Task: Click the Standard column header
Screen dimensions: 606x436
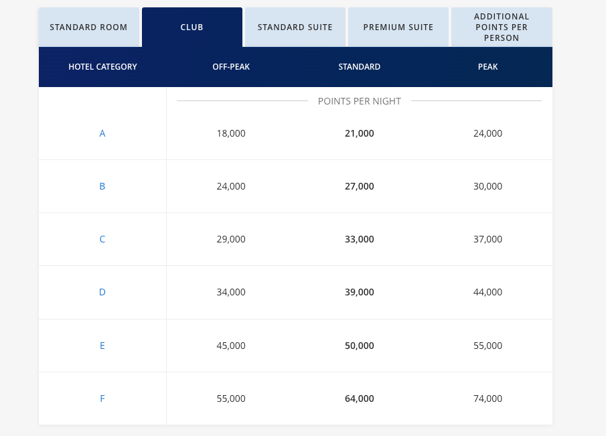Action: (x=359, y=67)
